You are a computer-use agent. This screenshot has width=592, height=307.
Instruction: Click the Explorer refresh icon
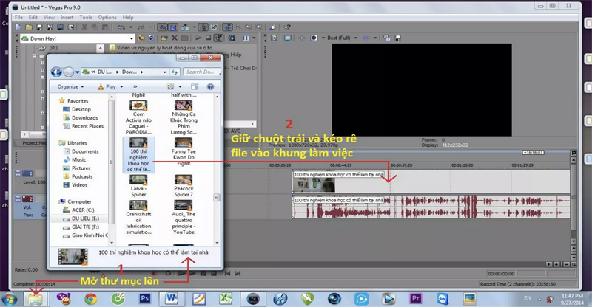(151, 38)
